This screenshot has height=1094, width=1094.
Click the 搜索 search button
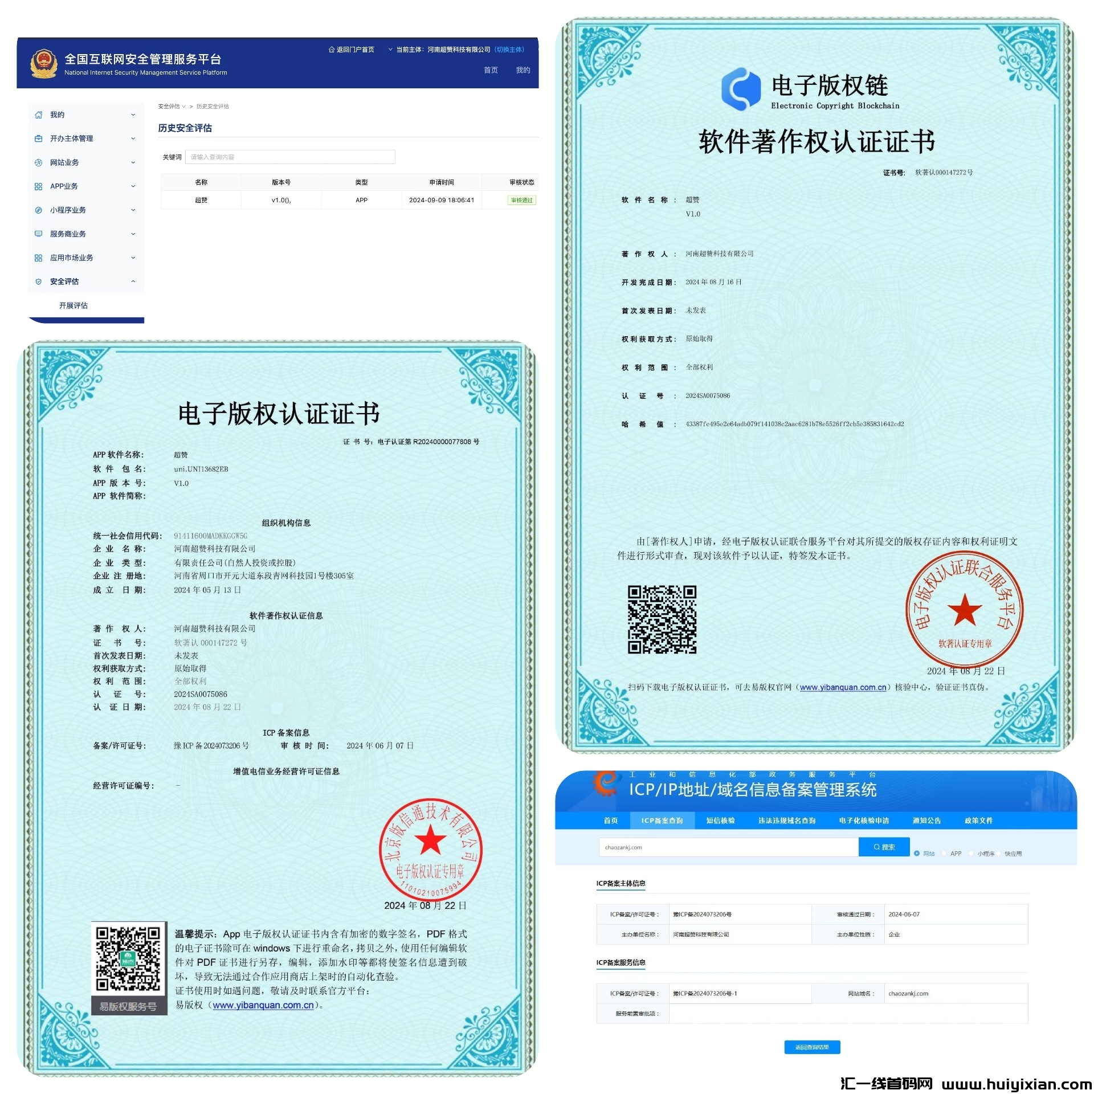tap(884, 847)
